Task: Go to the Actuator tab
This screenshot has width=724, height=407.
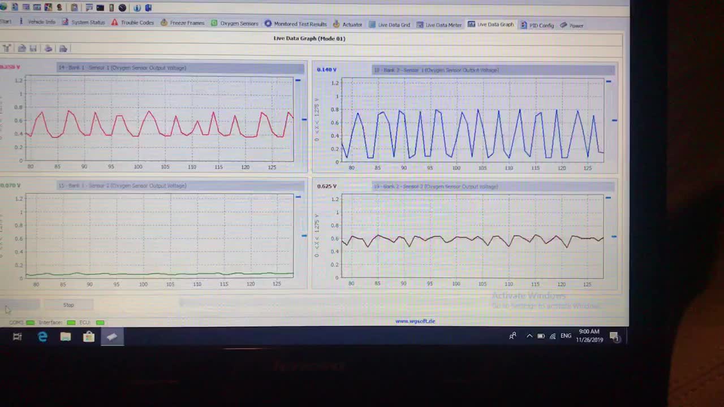Action: [347, 24]
